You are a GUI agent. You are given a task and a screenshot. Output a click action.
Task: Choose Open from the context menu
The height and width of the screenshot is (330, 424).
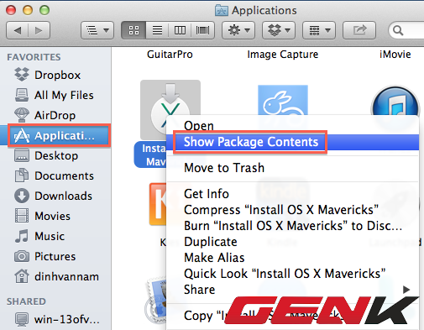coord(292,126)
